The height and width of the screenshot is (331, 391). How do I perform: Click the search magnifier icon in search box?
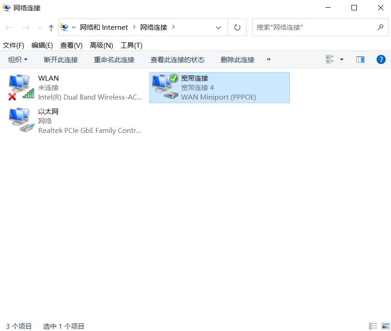(380, 27)
